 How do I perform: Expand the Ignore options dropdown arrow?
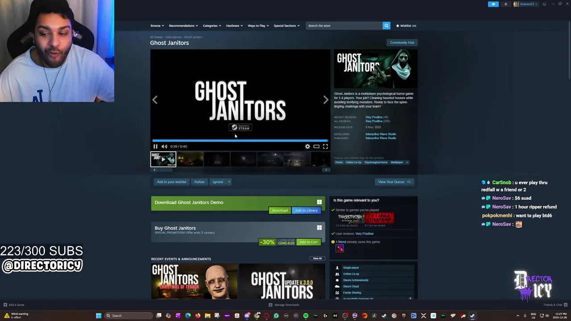click(229, 182)
